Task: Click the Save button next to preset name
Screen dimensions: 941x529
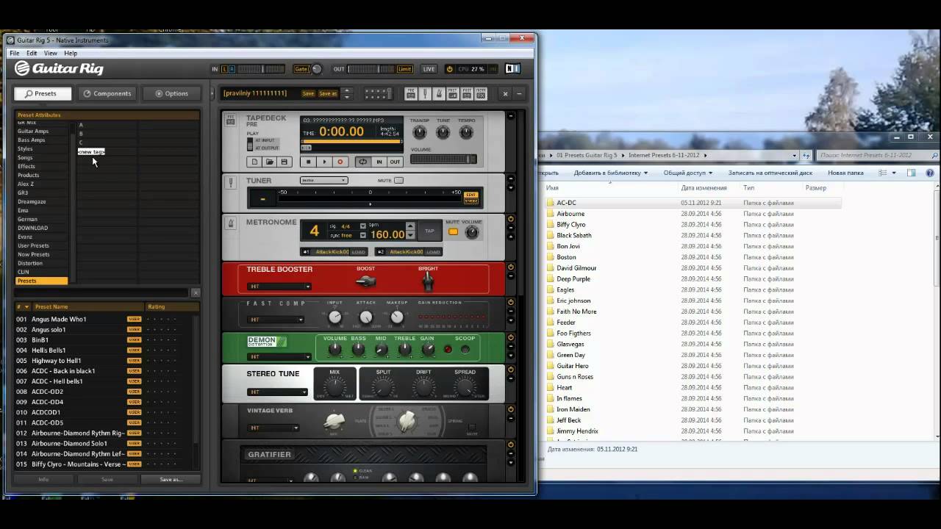Action: click(x=308, y=93)
